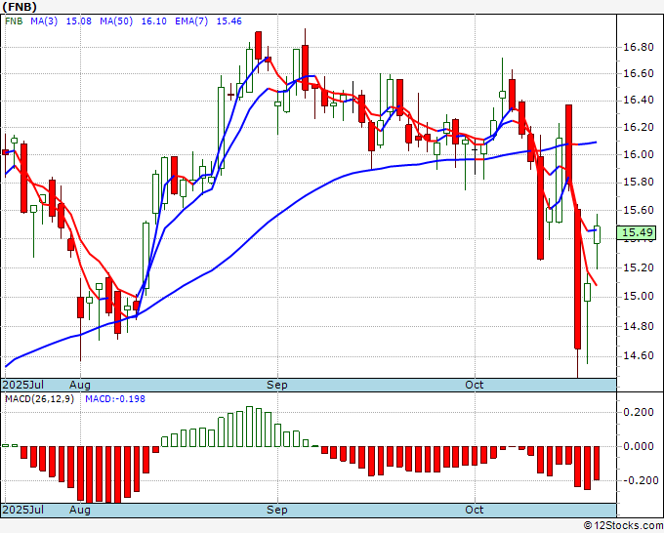Click the 14.60 price axis label
The width and height of the screenshot is (664, 533).
click(639, 355)
